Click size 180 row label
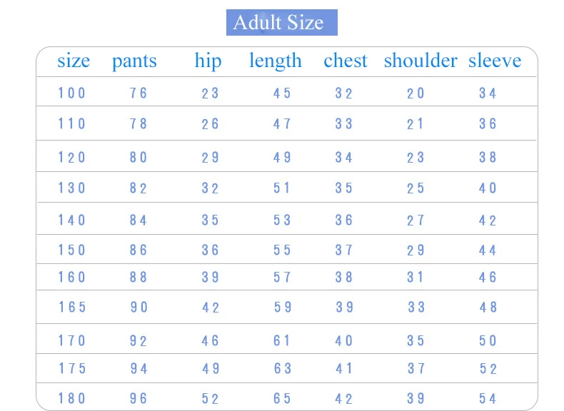Screen dimensions: 564x411 (71, 398)
